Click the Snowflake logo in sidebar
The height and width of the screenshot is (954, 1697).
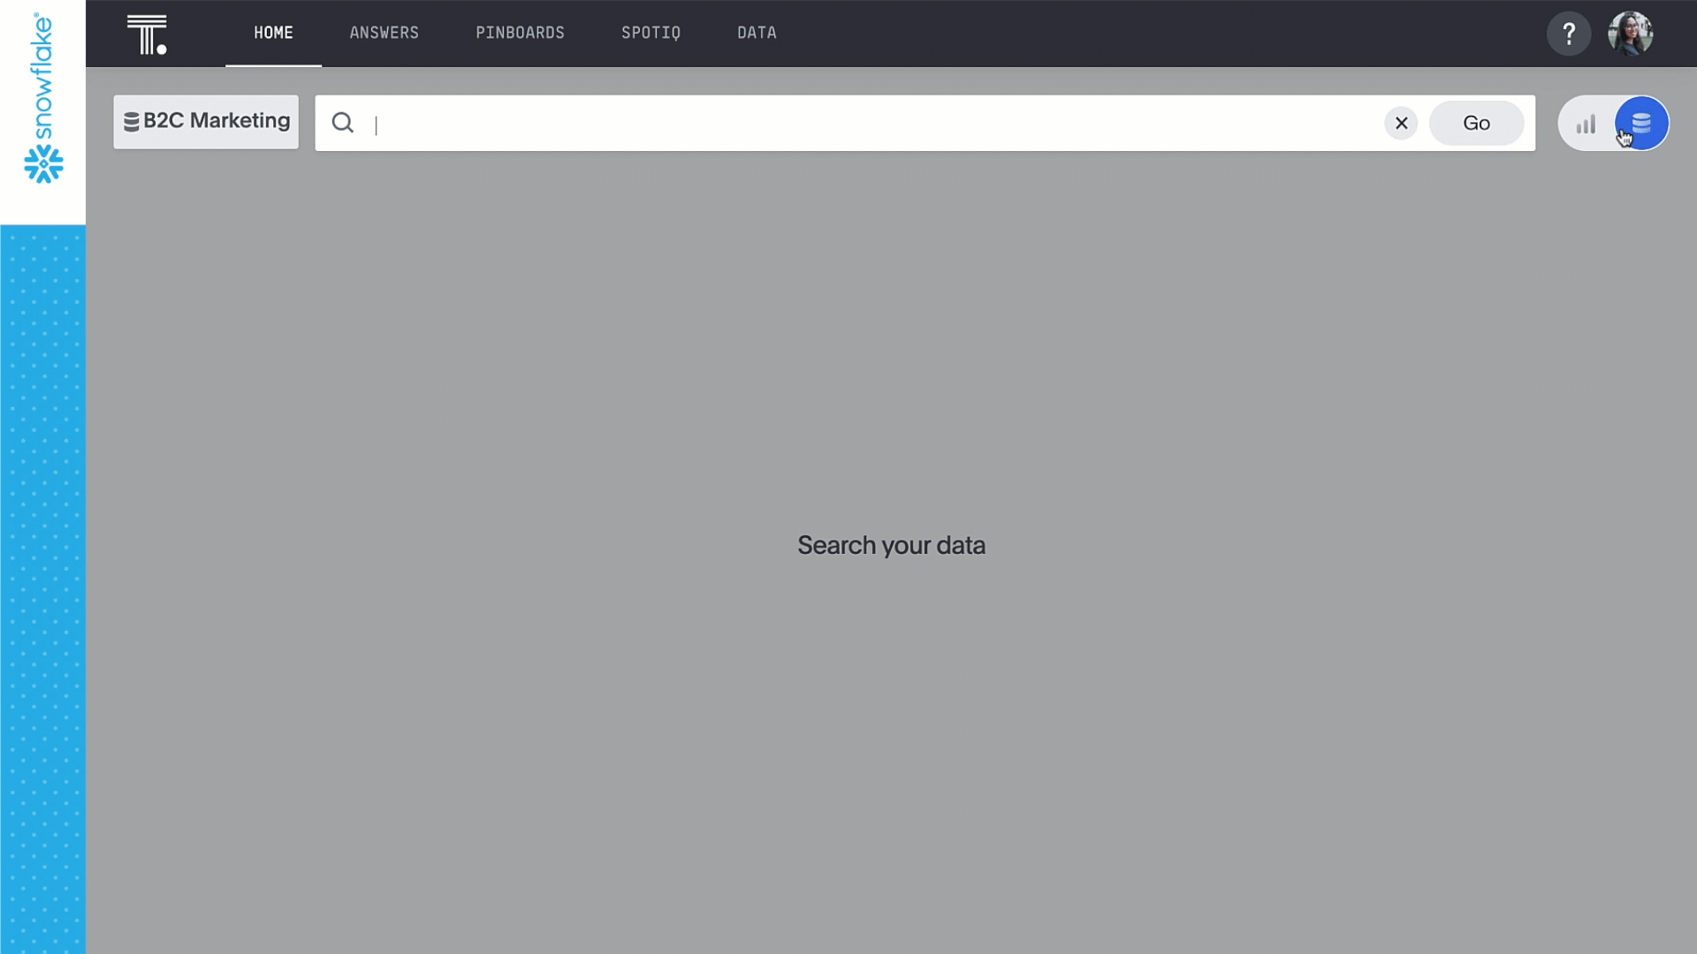tap(42, 97)
